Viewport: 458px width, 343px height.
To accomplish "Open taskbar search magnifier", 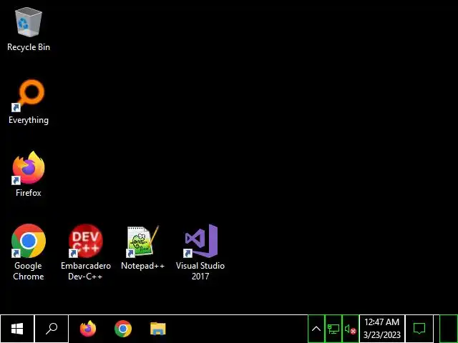I will click(x=52, y=329).
